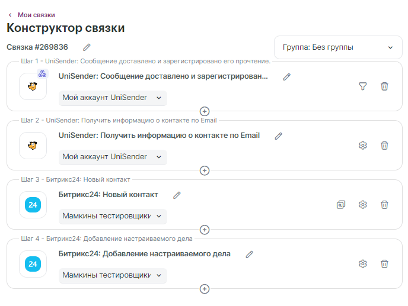
Task: Click the Шаг 4 legend label
Action: point(107,239)
